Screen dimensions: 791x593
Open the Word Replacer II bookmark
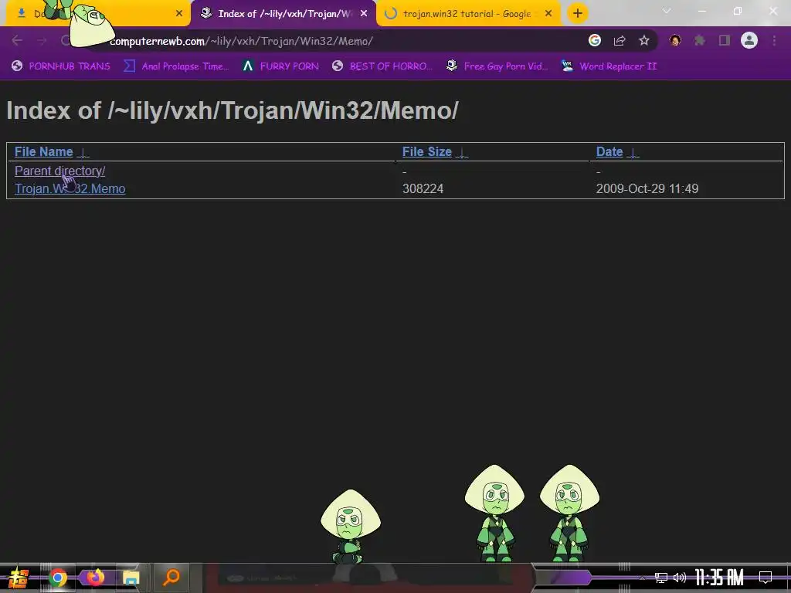(x=609, y=66)
